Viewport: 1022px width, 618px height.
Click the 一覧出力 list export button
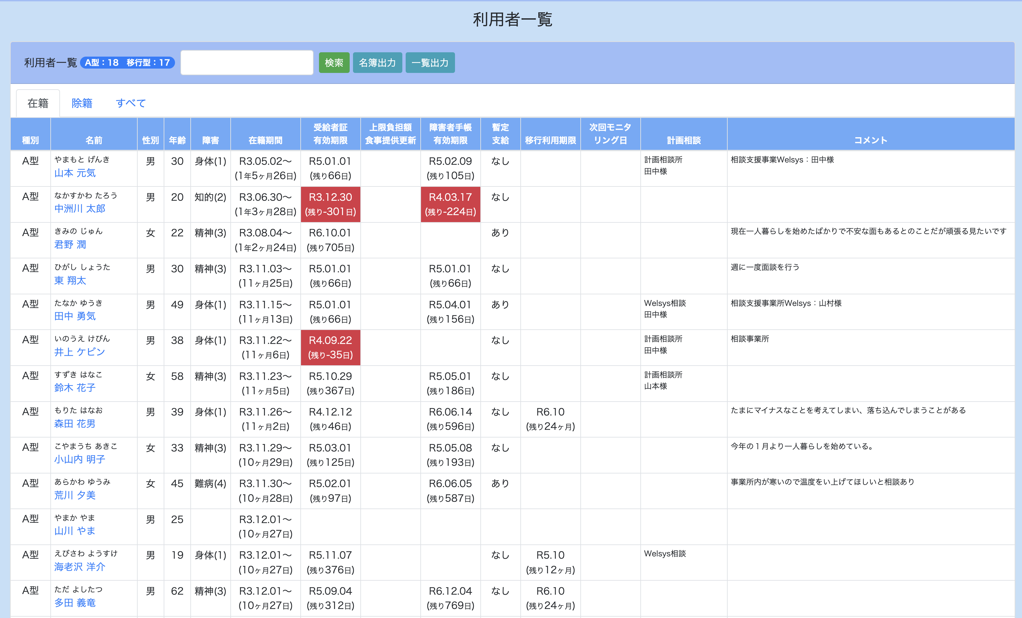tap(430, 63)
